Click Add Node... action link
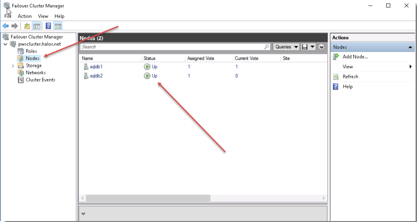This screenshot has width=417, height=222. pos(355,57)
